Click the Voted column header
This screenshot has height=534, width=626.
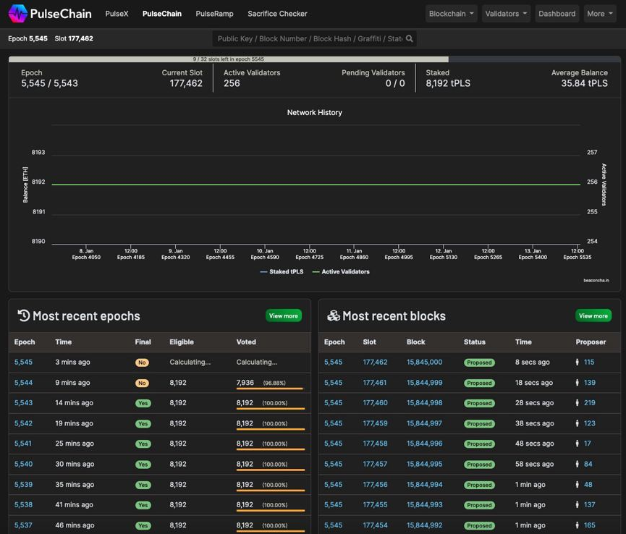tap(246, 342)
